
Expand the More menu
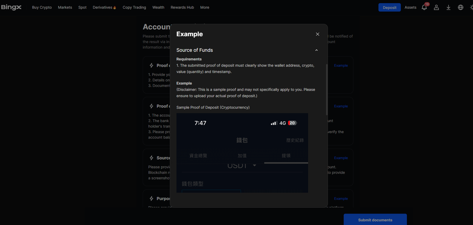(205, 7)
